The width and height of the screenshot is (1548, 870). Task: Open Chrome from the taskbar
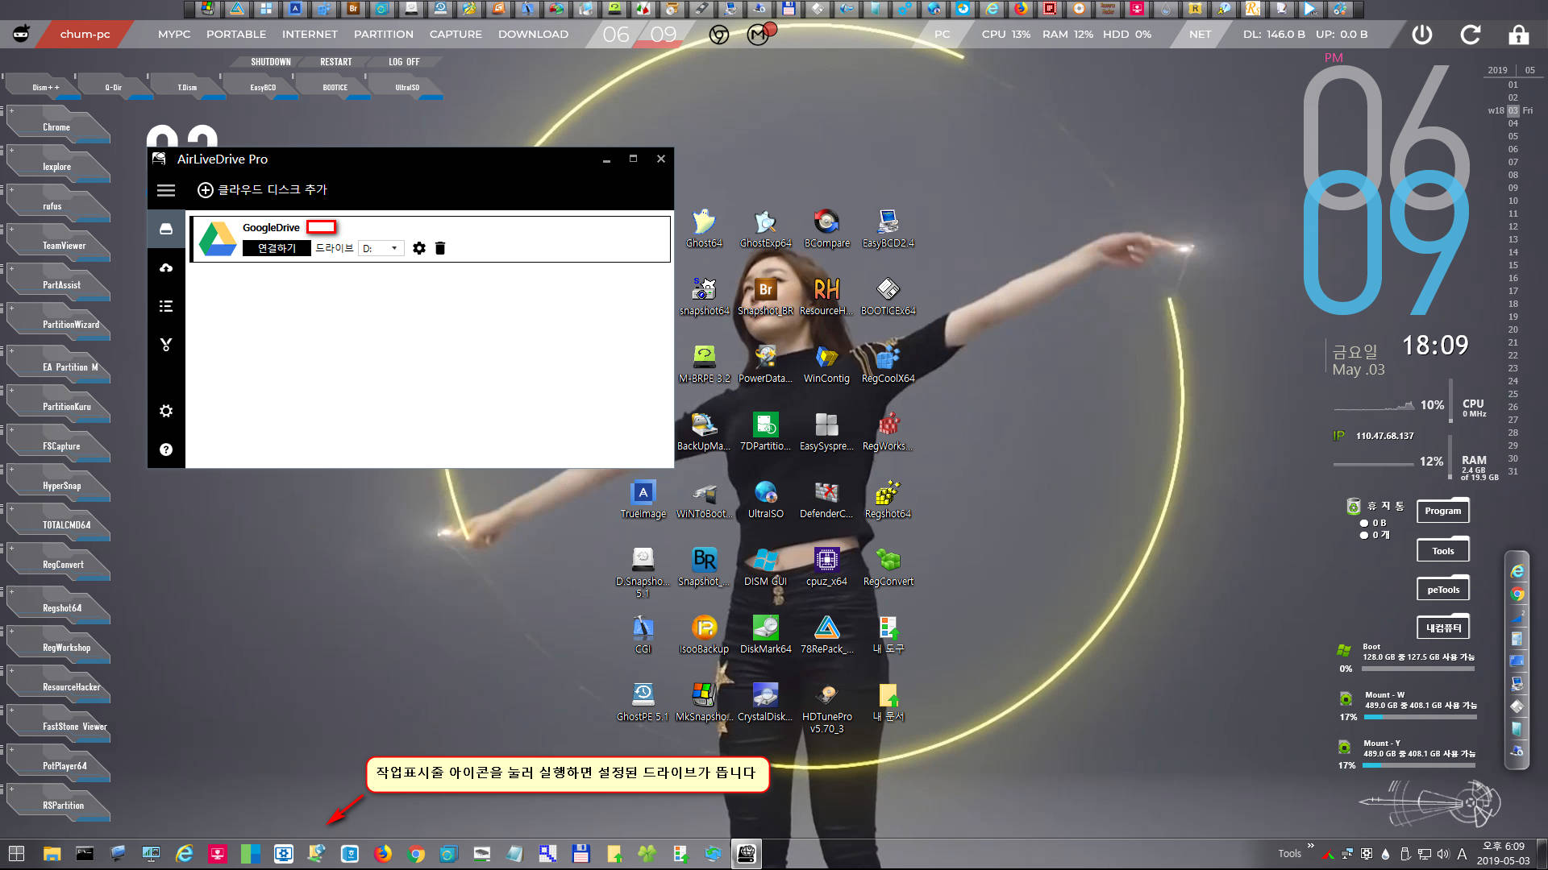pyautogui.click(x=416, y=854)
